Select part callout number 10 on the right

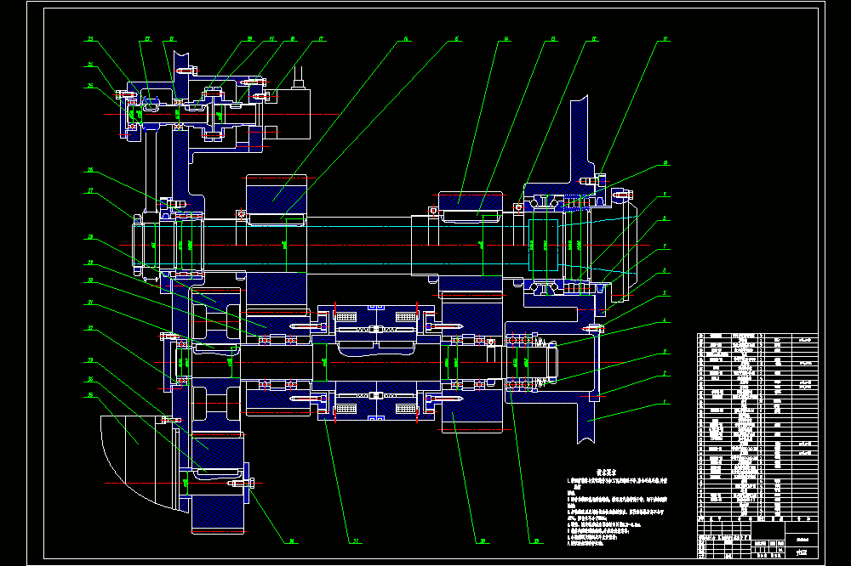pyautogui.click(x=666, y=162)
